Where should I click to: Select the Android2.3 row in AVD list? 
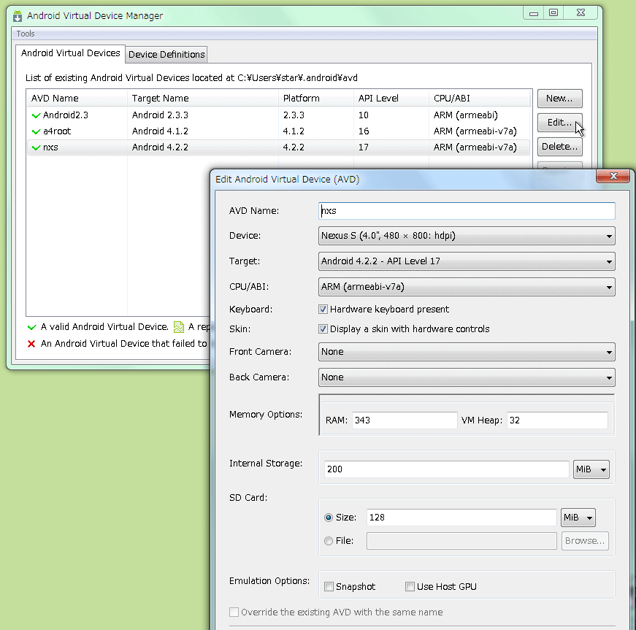pos(279,115)
